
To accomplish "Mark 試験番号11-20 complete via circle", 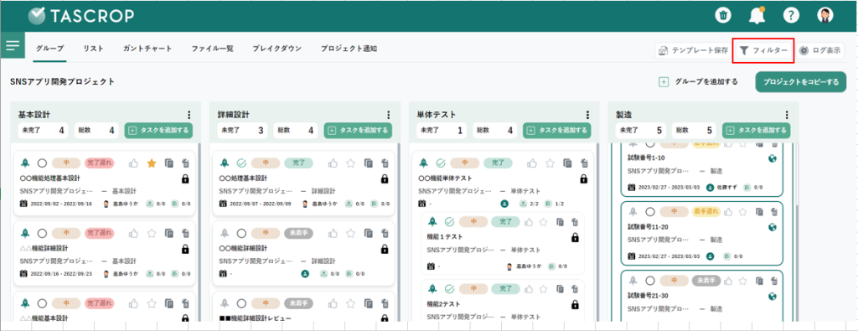I will coord(649,212).
